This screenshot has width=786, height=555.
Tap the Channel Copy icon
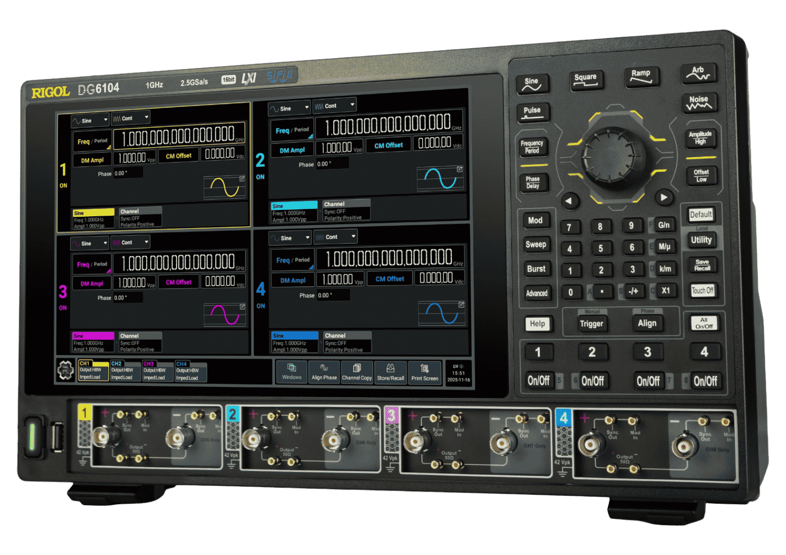coord(357,373)
